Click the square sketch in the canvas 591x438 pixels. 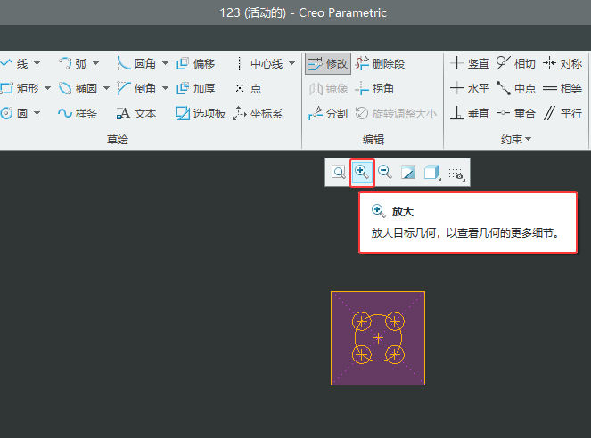378,338
